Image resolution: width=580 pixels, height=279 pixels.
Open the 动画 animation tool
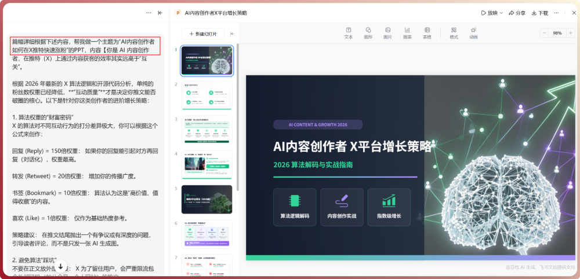[x=473, y=33]
